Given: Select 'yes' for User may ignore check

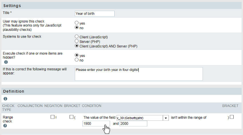Looking at the screenshot, I should click(76, 23).
